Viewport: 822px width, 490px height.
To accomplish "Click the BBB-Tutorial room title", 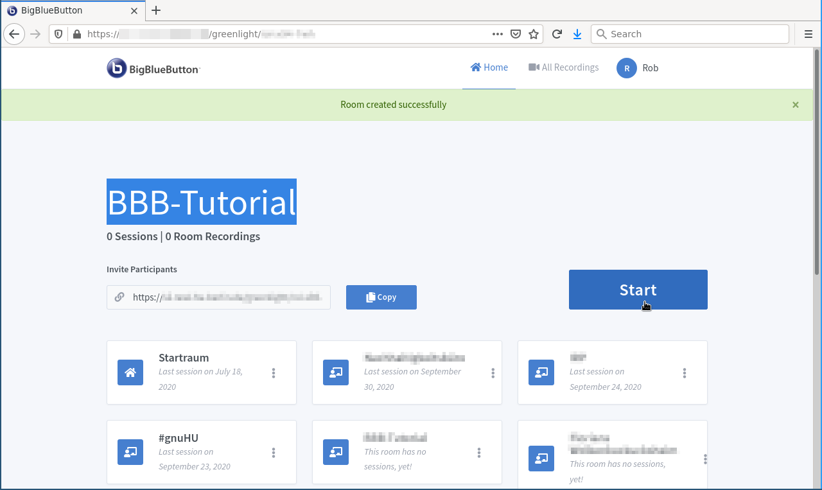I will click(x=202, y=202).
